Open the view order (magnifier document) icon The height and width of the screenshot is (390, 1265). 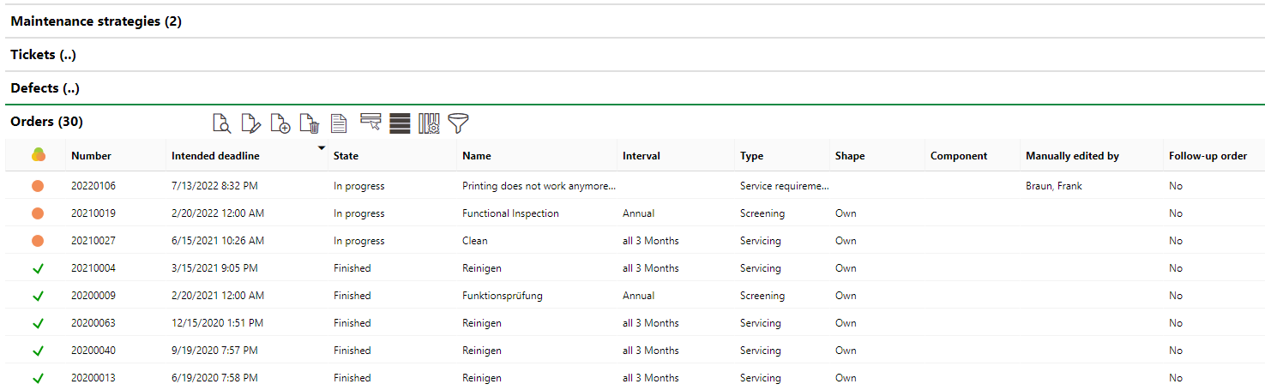(x=221, y=123)
